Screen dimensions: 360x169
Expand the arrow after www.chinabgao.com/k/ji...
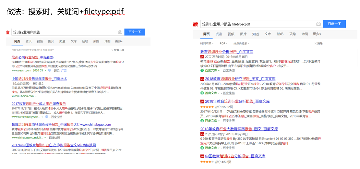(x=45, y=138)
